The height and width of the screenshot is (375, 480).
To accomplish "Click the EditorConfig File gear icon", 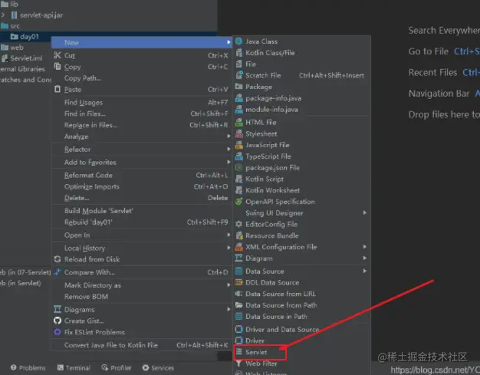I will click(238, 224).
